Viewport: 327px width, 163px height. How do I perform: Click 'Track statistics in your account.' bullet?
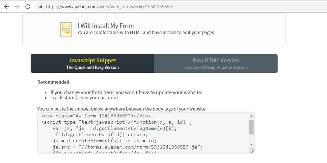click(85, 98)
